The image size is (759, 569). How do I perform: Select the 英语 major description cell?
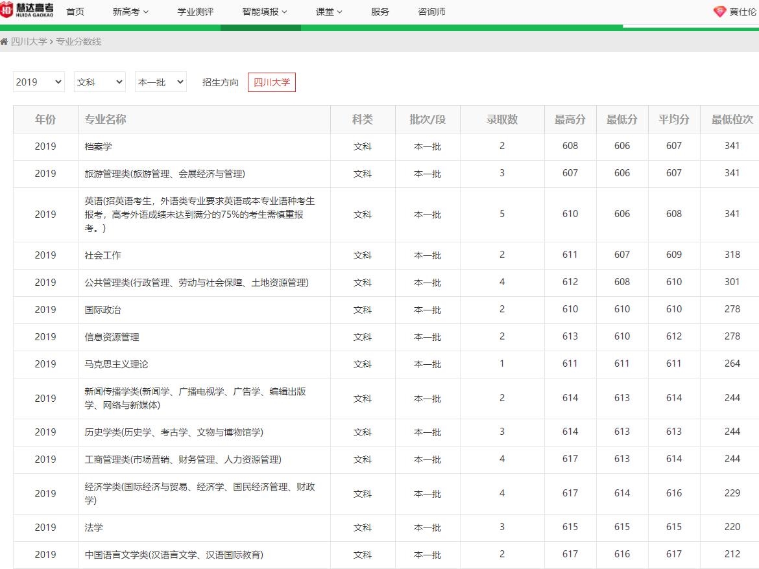coord(204,214)
